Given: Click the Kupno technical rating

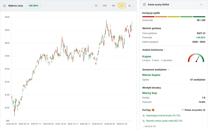Looking at the screenshot, I should click(x=147, y=56).
